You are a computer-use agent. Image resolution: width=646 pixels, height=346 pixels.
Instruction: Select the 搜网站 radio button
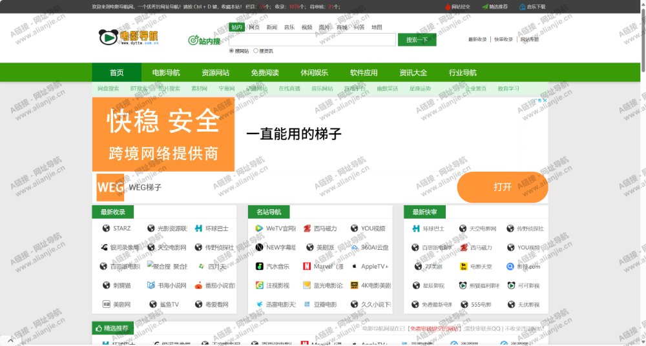(231, 50)
